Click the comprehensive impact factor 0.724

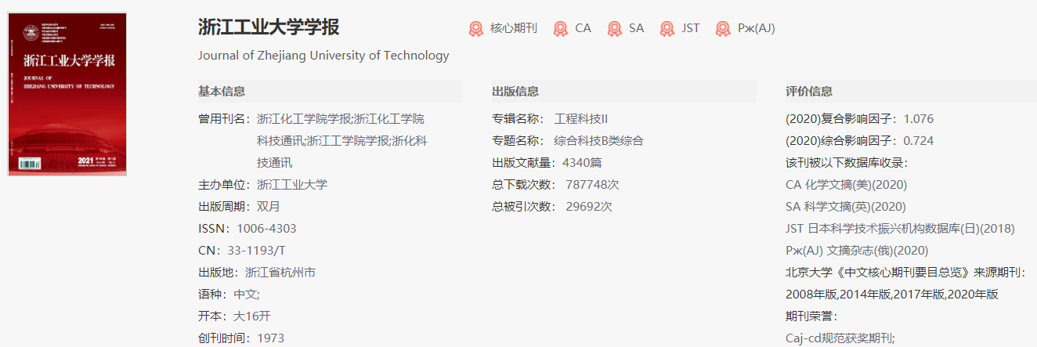point(919,141)
